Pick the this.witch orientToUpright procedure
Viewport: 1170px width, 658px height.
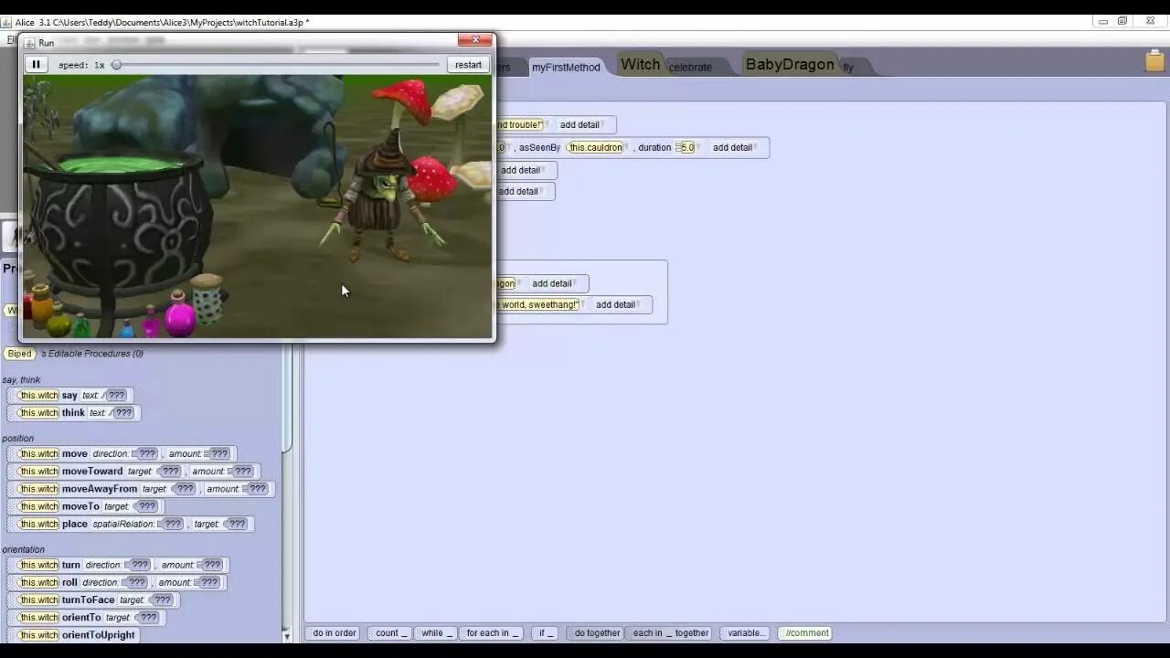coord(74,635)
